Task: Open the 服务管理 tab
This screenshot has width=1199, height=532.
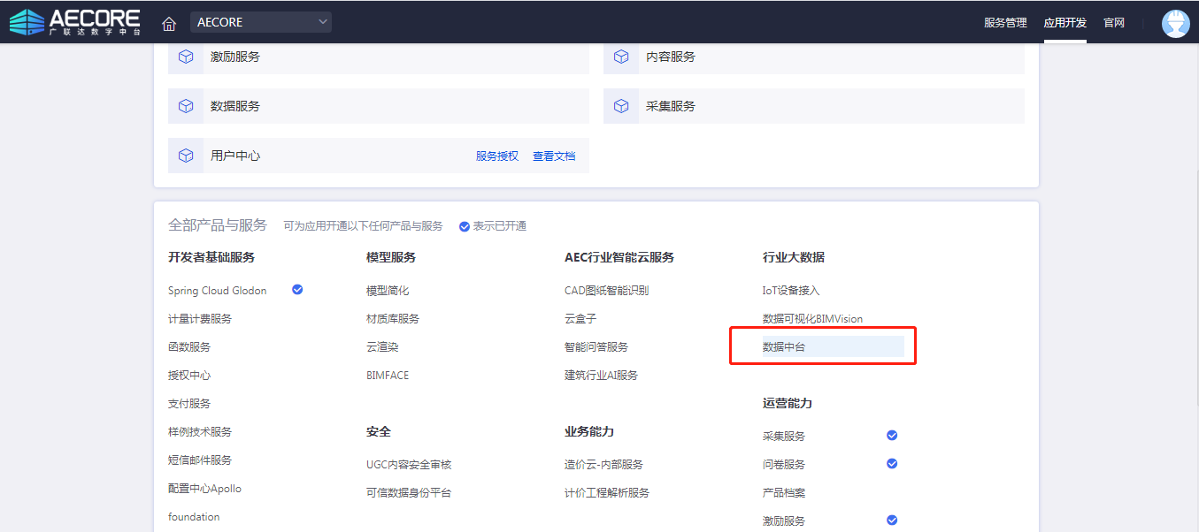Action: click(1005, 23)
